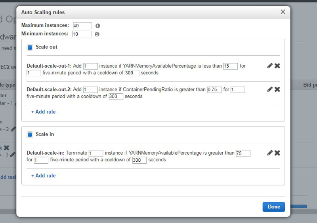
Task: Click Default-scale-out-1 five-minute period count field
Action: pyautogui.click(x=34, y=73)
